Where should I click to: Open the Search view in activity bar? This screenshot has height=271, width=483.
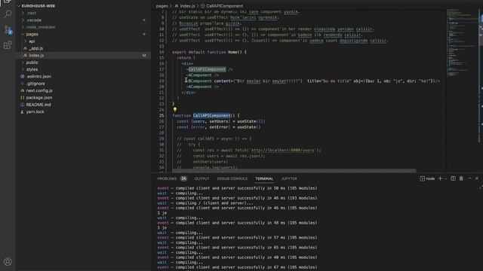point(8,14)
